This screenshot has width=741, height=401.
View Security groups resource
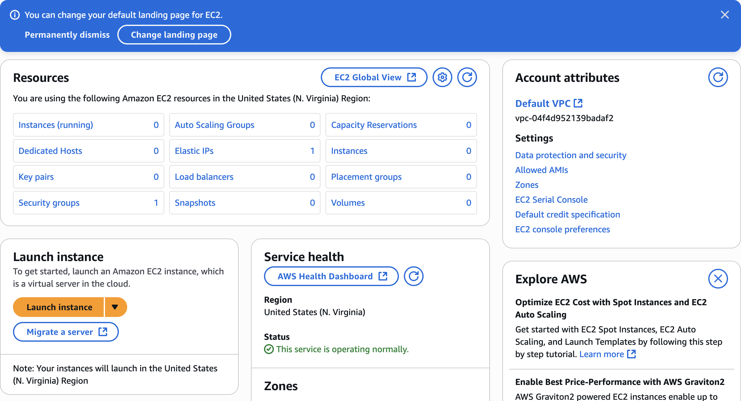pyautogui.click(x=49, y=203)
